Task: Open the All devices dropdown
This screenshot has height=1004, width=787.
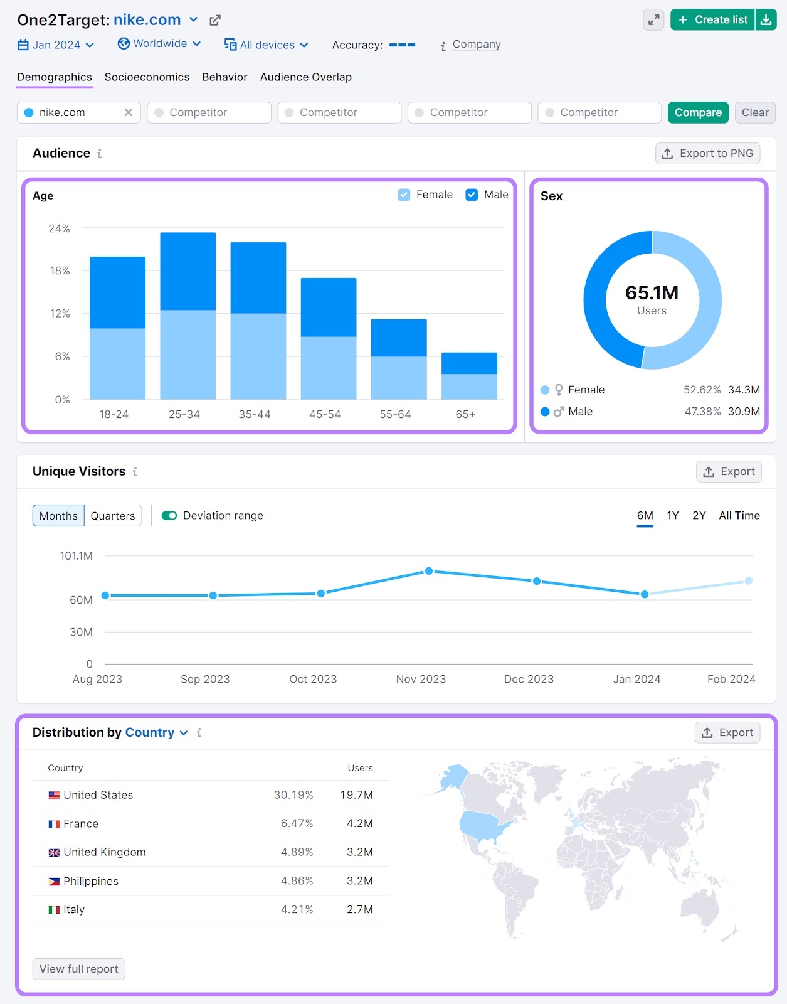Action: point(267,45)
